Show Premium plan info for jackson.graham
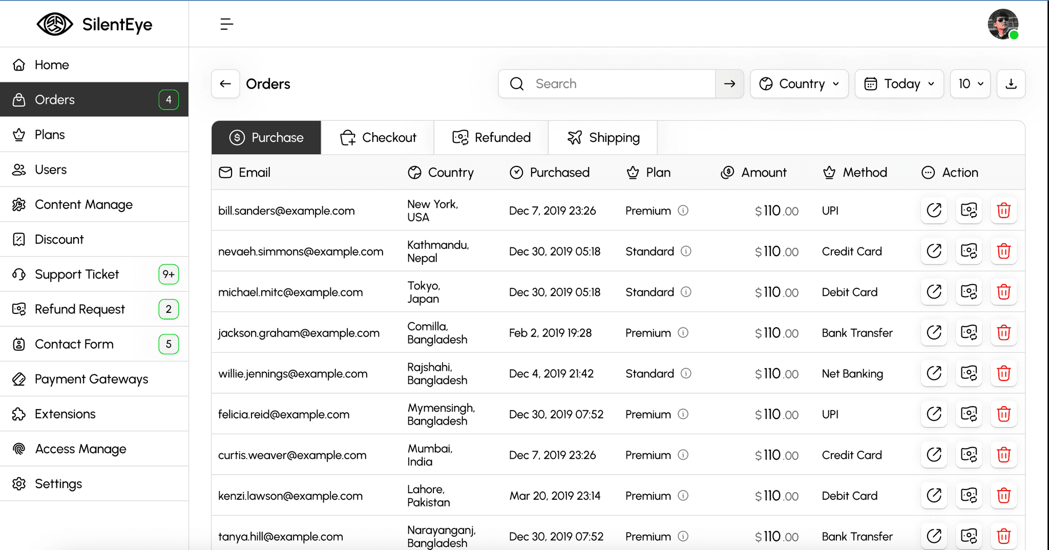The height and width of the screenshot is (550, 1049). pyautogui.click(x=683, y=332)
